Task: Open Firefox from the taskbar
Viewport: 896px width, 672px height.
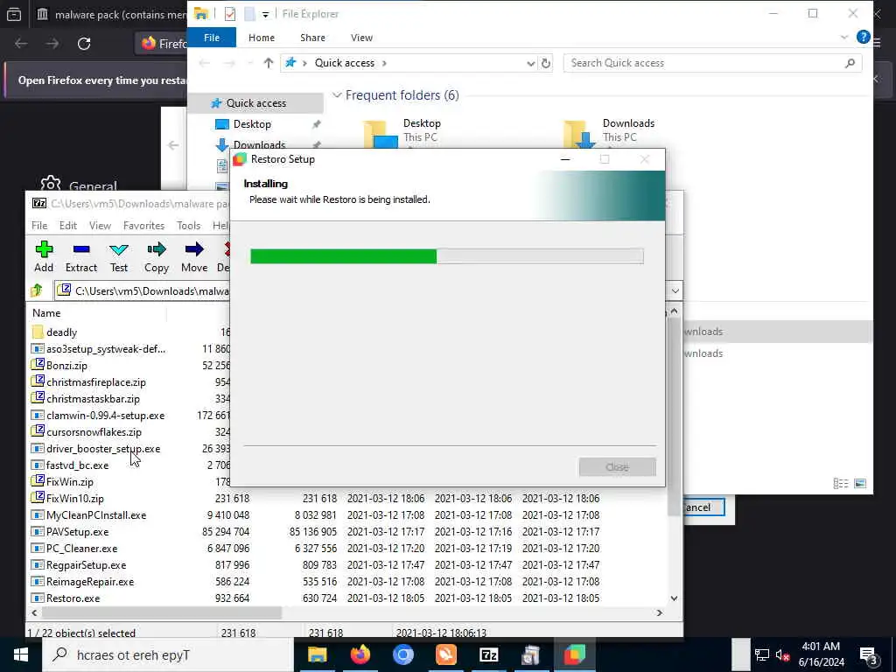Action: point(360,654)
